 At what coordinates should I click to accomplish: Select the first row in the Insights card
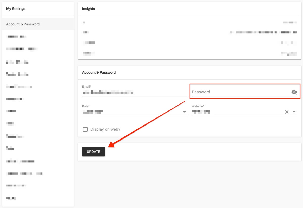point(189,23)
